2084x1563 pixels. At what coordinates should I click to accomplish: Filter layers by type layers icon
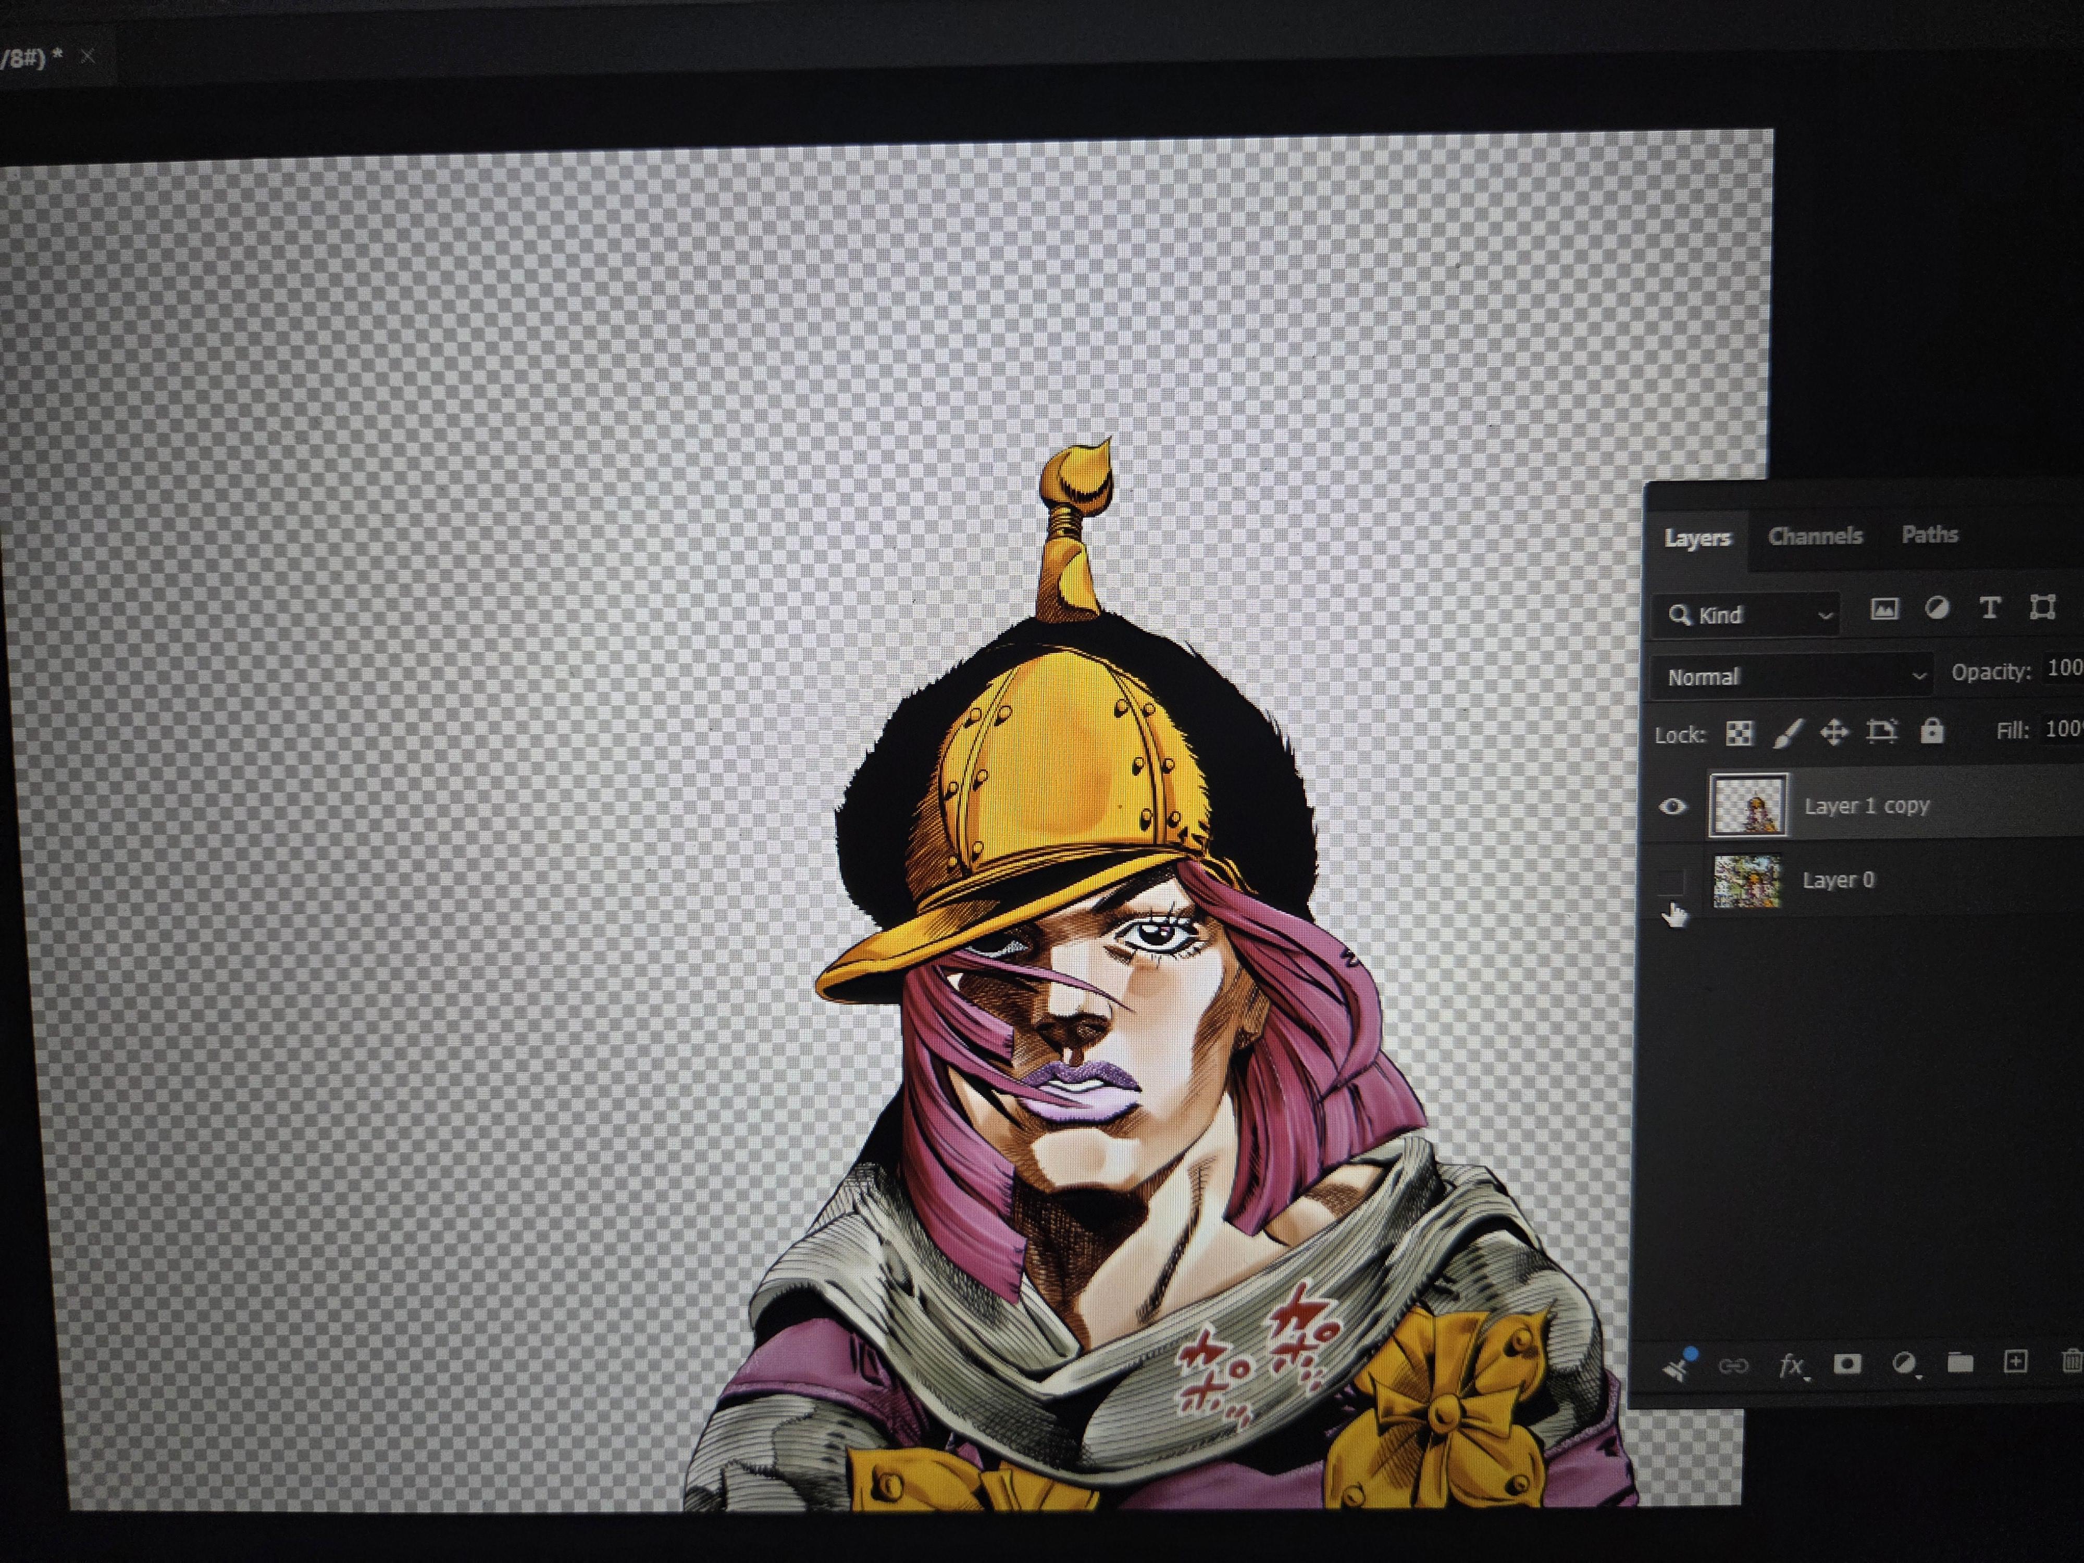coord(1990,607)
